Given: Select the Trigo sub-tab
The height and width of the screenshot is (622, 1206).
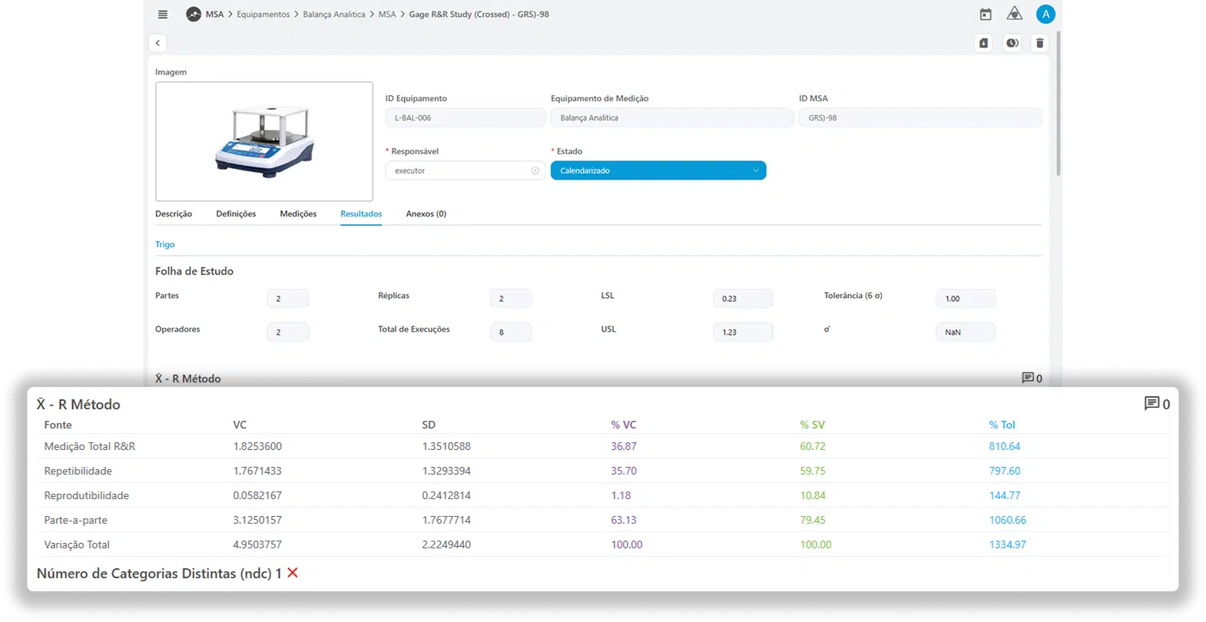Looking at the screenshot, I should pyautogui.click(x=165, y=245).
